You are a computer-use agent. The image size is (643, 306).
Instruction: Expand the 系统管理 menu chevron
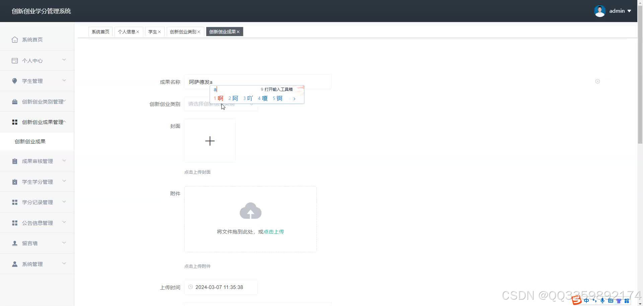pyautogui.click(x=64, y=263)
